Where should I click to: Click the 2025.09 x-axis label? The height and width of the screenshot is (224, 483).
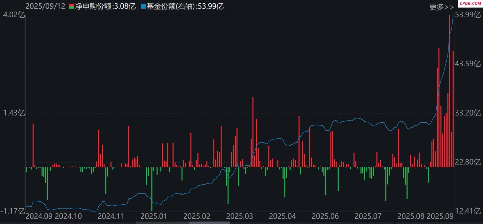pos(440,216)
